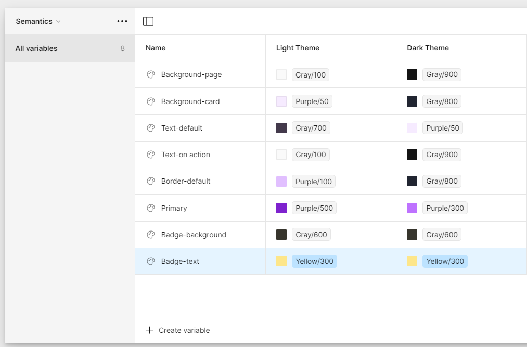527x347 pixels.
Task: Click the color variable icon beside Background-page
Action: pyautogui.click(x=150, y=74)
